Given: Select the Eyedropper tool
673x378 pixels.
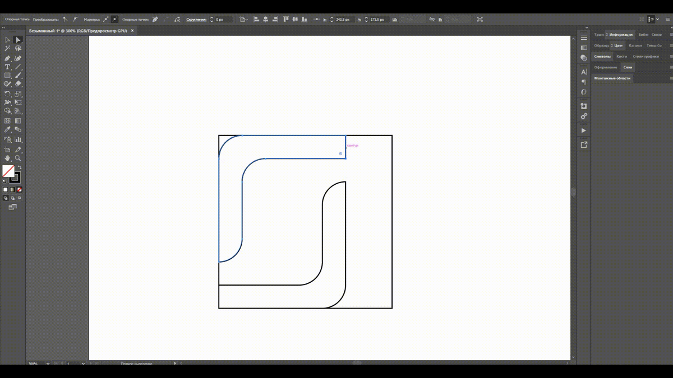Looking at the screenshot, I should point(7,129).
